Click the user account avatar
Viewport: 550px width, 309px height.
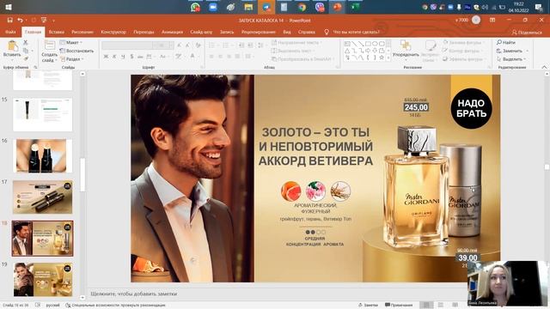pos(476,20)
